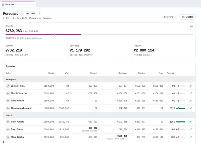Click the Seller column header
Image resolution: width=201 pixels, height=143 pixels.
(x=9, y=73)
